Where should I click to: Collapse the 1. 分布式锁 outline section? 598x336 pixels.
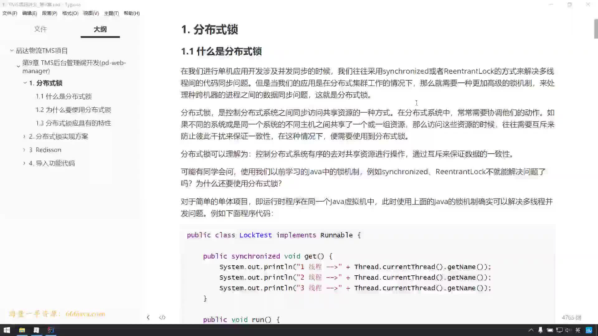25,83
